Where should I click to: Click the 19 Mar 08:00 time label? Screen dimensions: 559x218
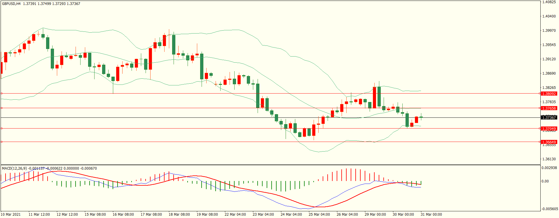[207, 215]
